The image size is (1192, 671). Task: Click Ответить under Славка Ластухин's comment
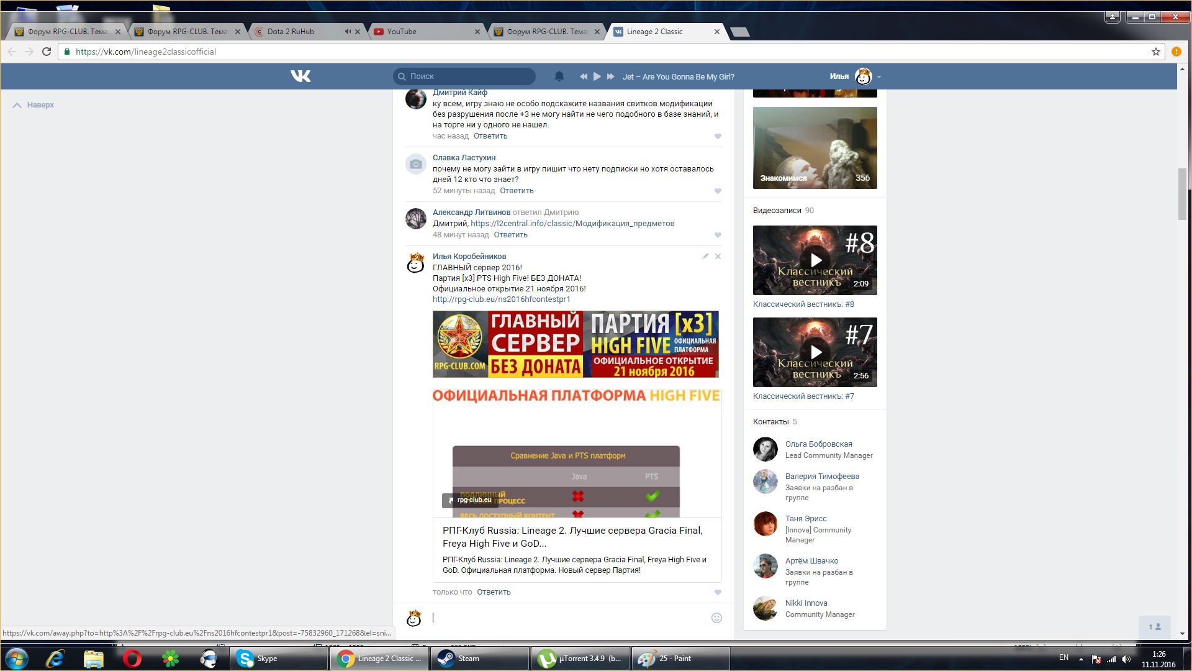click(516, 191)
